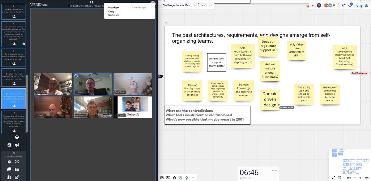Open external link icon in Facilitation Controls
Image resolution: width=371 pixels, height=181 pixels.
pos(17,177)
